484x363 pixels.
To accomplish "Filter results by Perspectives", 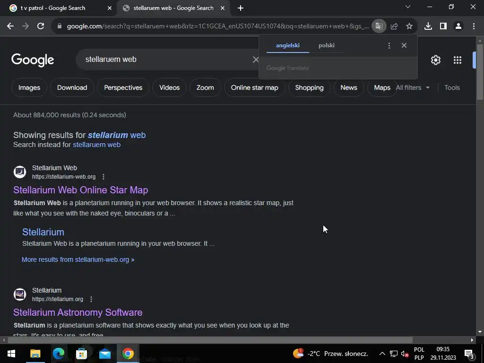I will pos(123,87).
